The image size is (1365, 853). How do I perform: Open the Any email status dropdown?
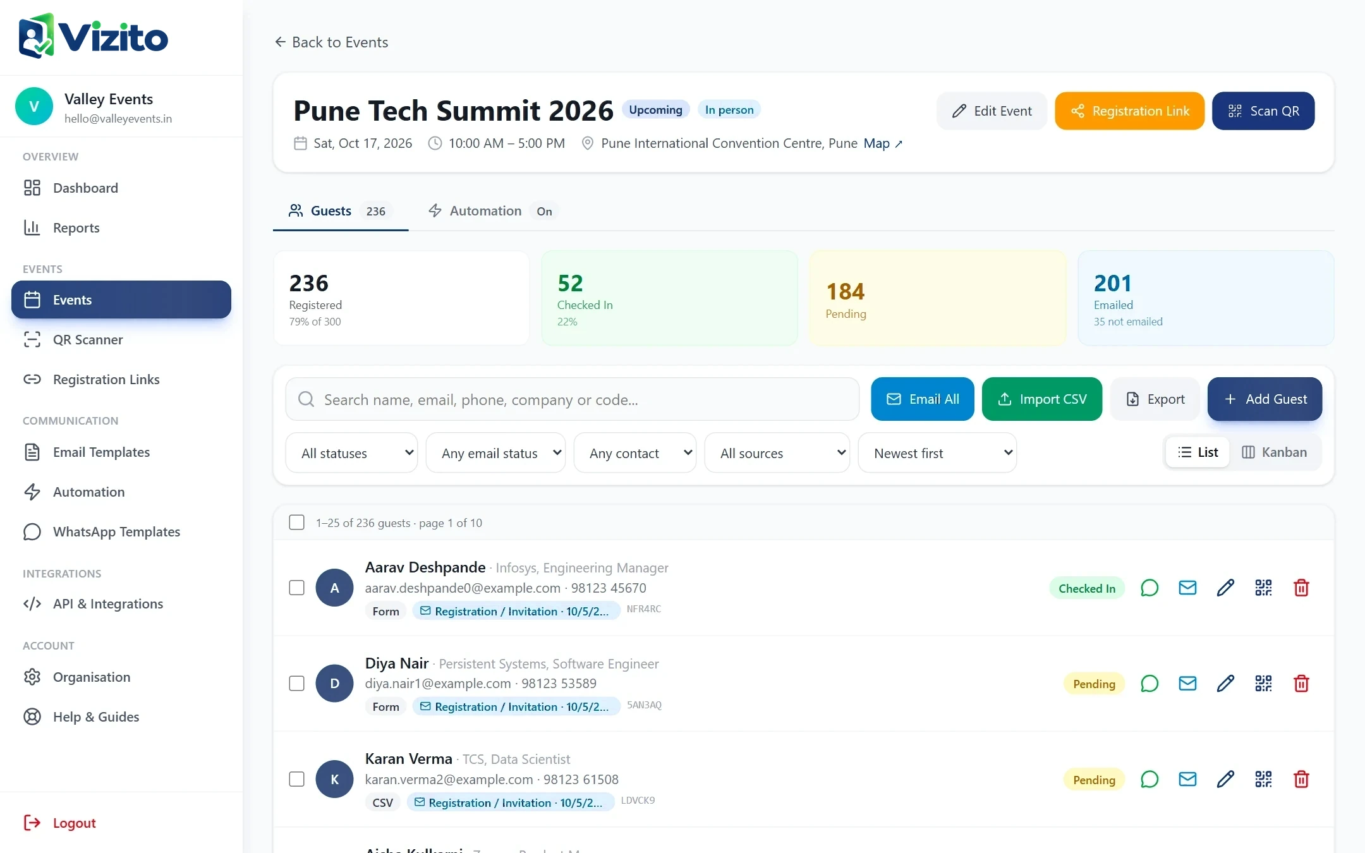tap(495, 453)
